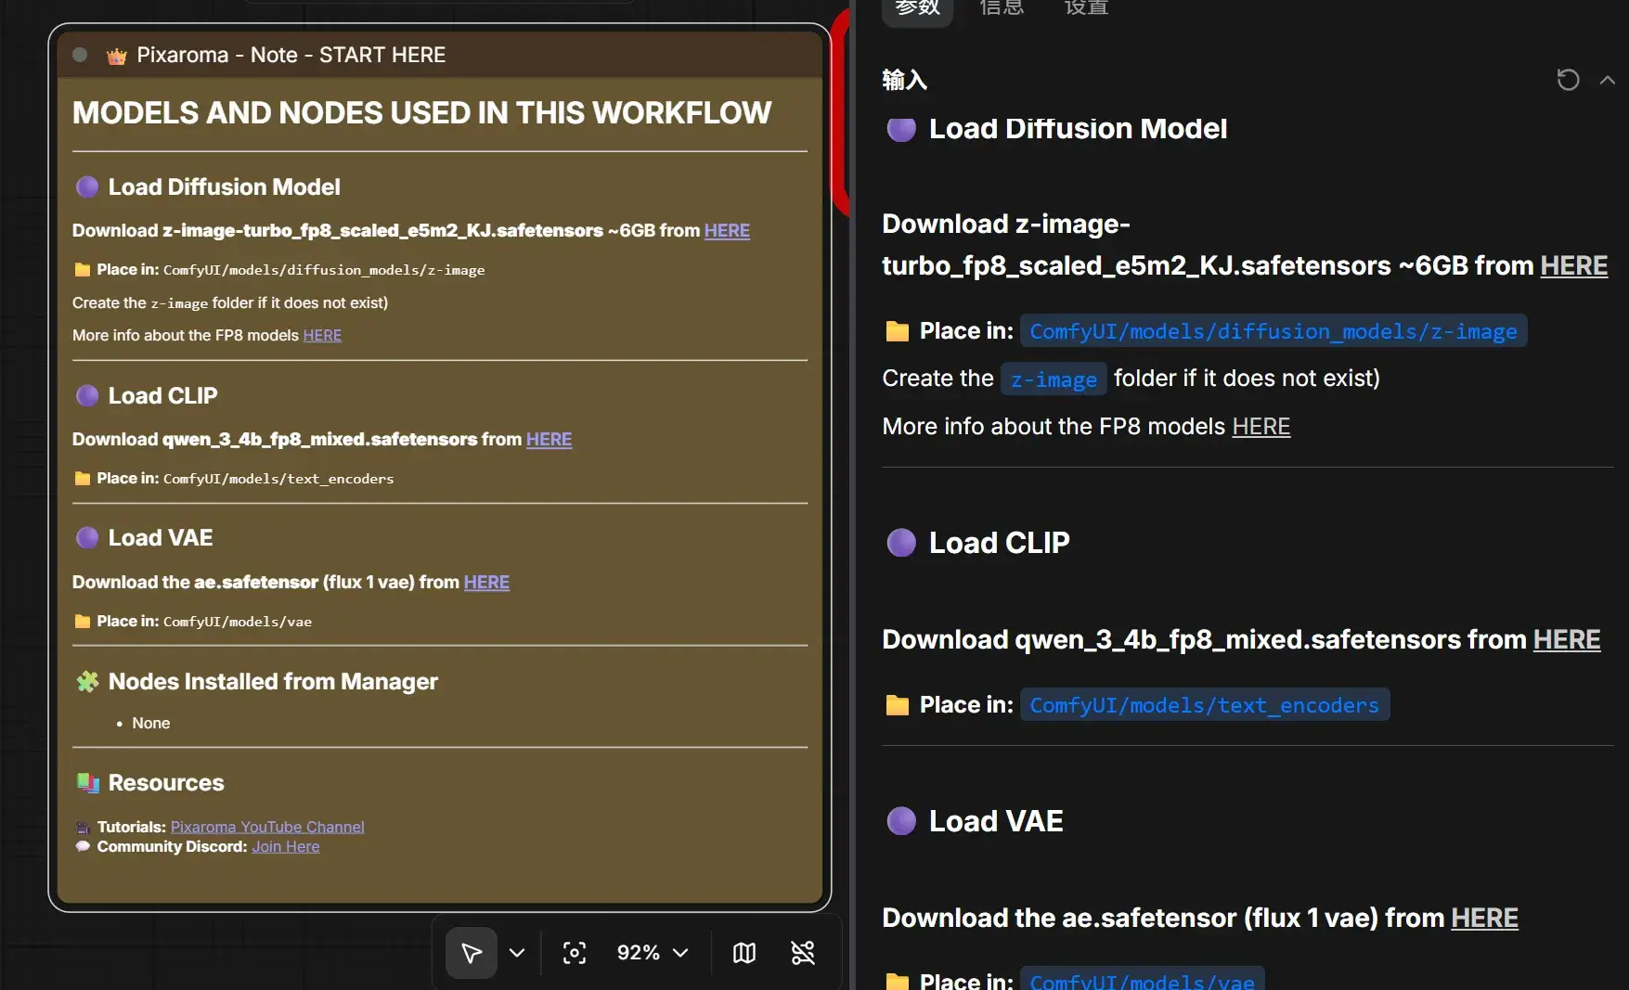Screen dimensions: 1629x990
Task: Click crown icon in note title
Action: coord(116,56)
